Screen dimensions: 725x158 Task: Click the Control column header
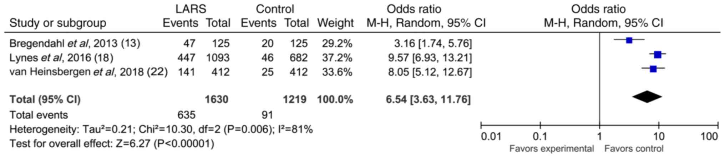[x=275, y=9]
